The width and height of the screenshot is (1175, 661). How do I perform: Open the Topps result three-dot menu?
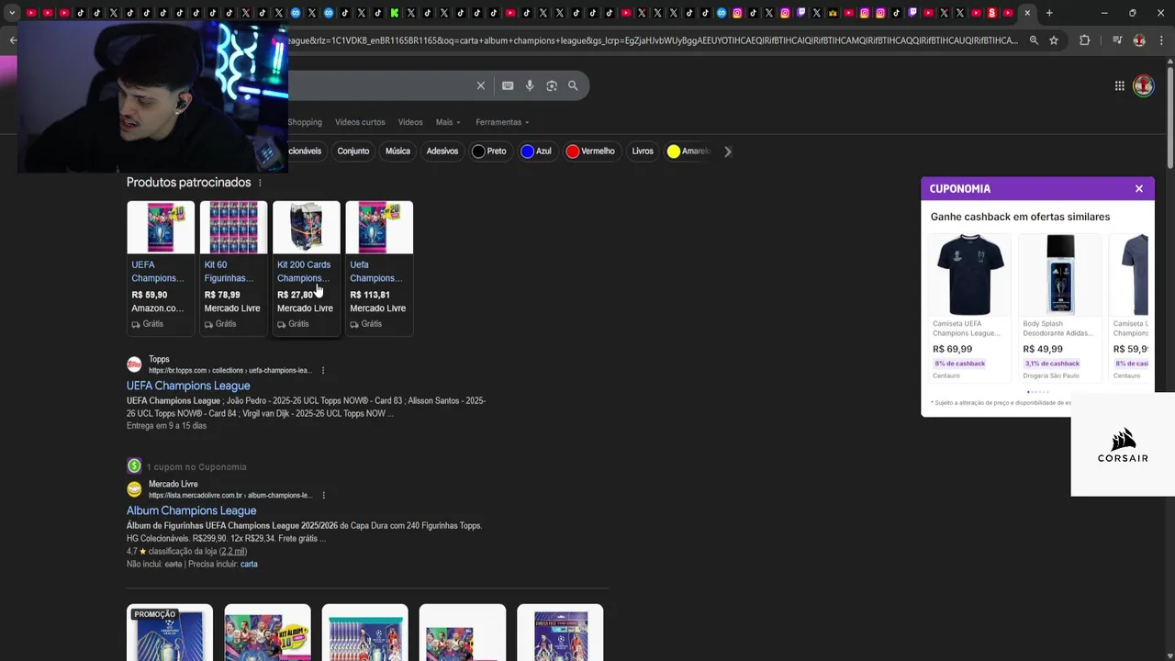(x=323, y=370)
